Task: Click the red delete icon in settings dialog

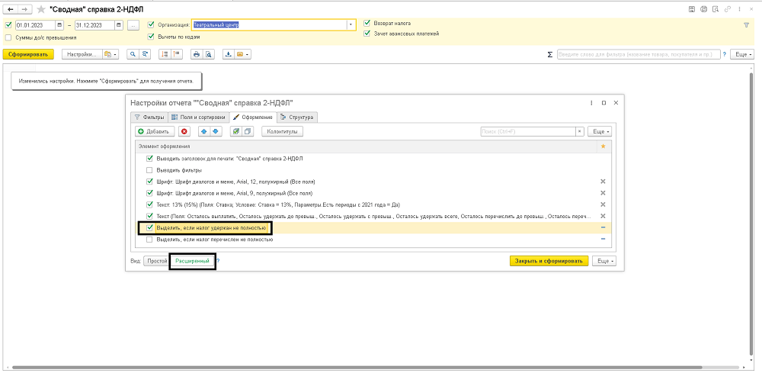Action: point(184,131)
